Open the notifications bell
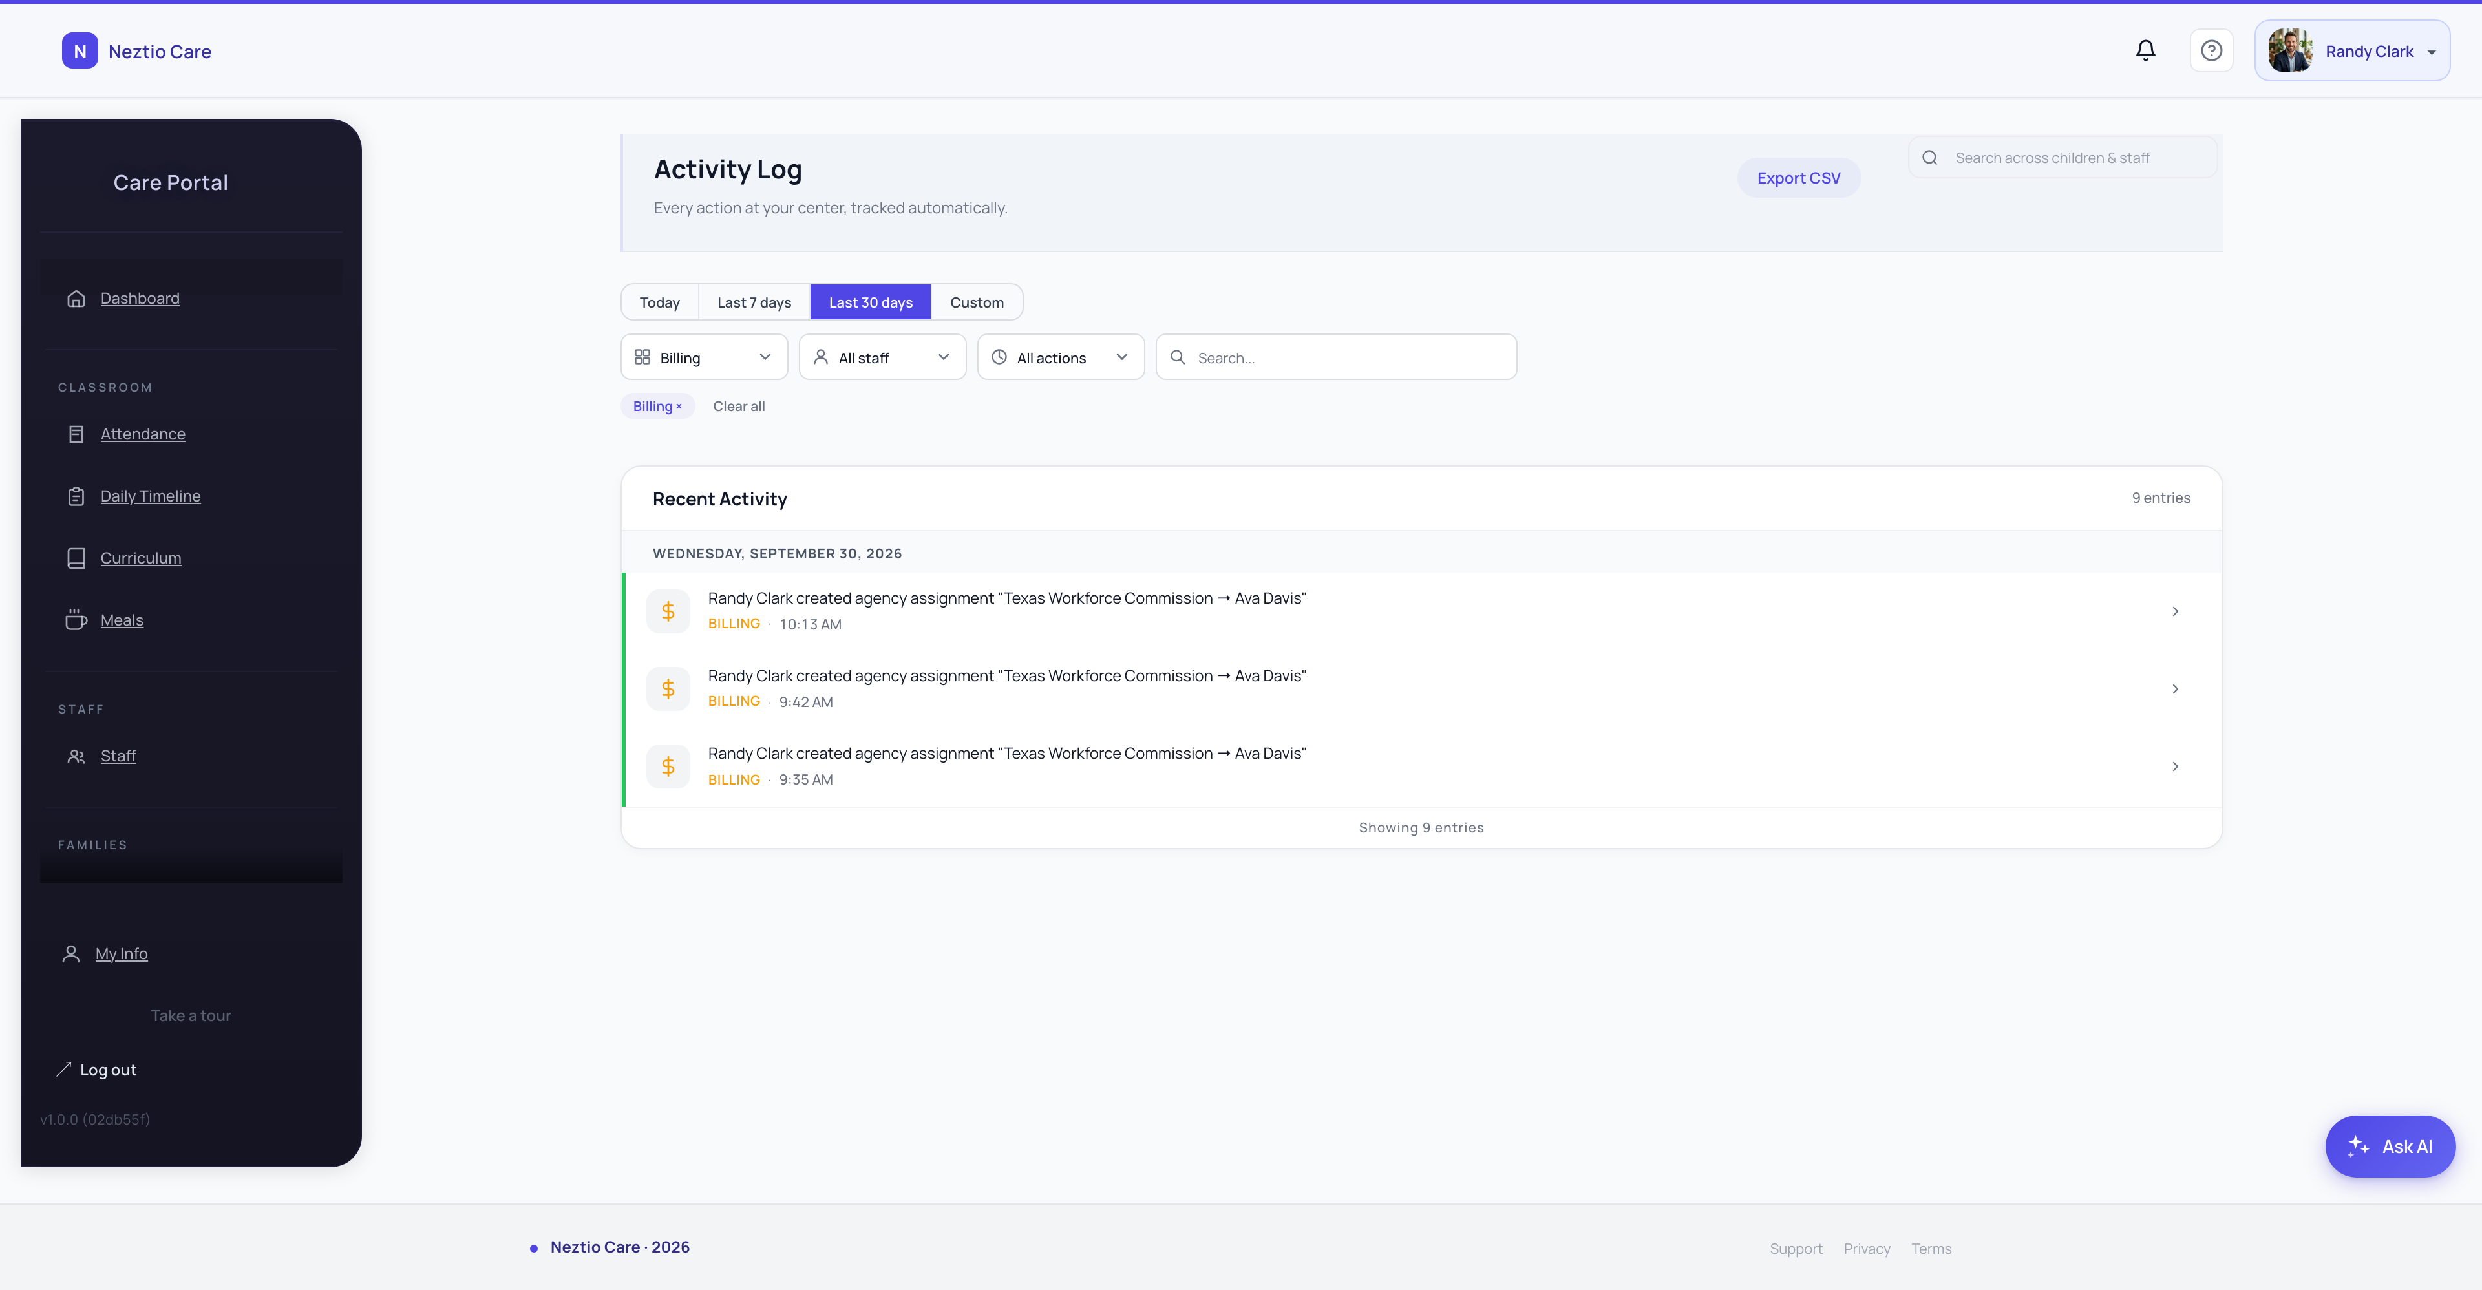The height and width of the screenshot is (1290, 2482). pos(2145,50)
